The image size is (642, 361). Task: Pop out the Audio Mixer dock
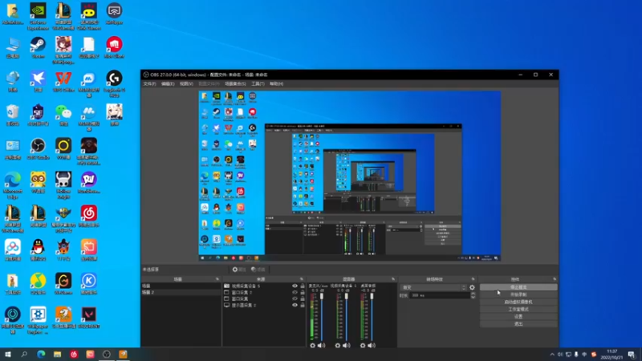pos(393,279)
